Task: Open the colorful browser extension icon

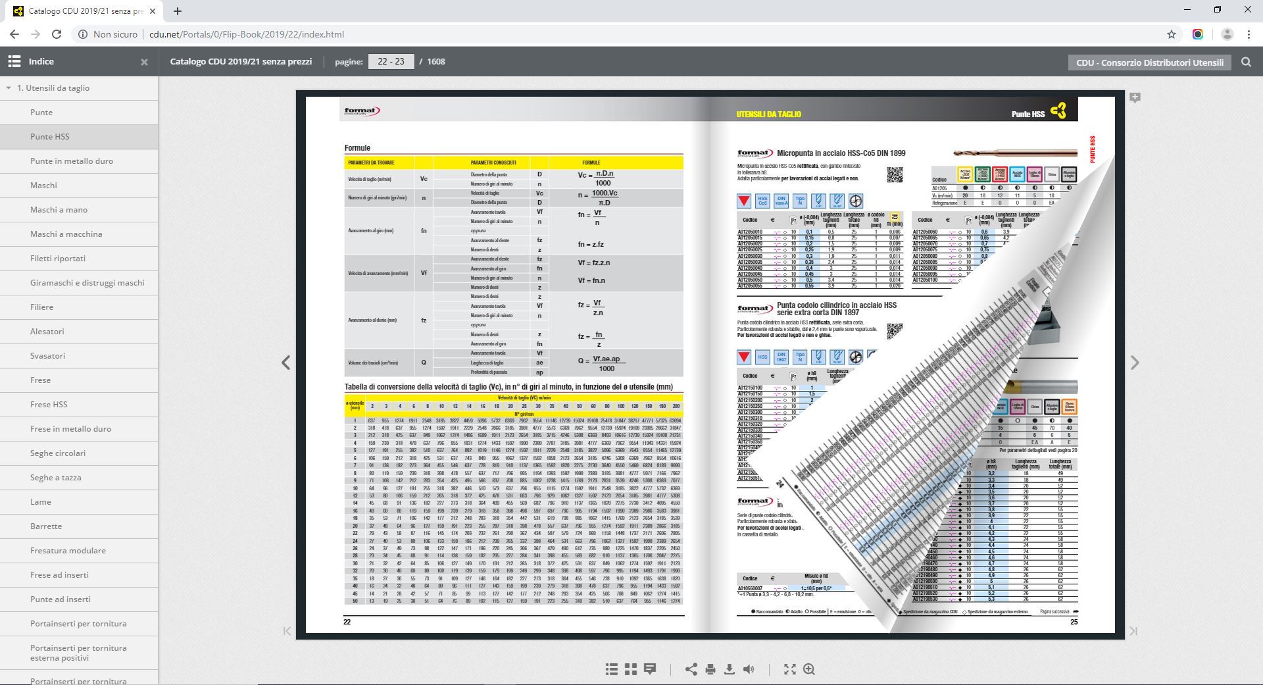Action: point(1198,34)
